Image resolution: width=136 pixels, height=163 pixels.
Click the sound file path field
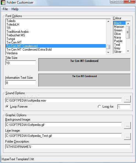[x=63, y=100]
